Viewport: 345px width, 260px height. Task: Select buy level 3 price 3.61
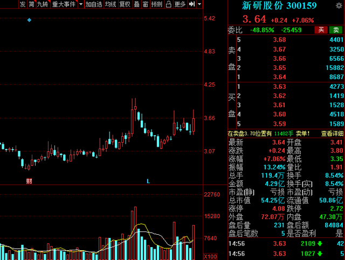279,105
